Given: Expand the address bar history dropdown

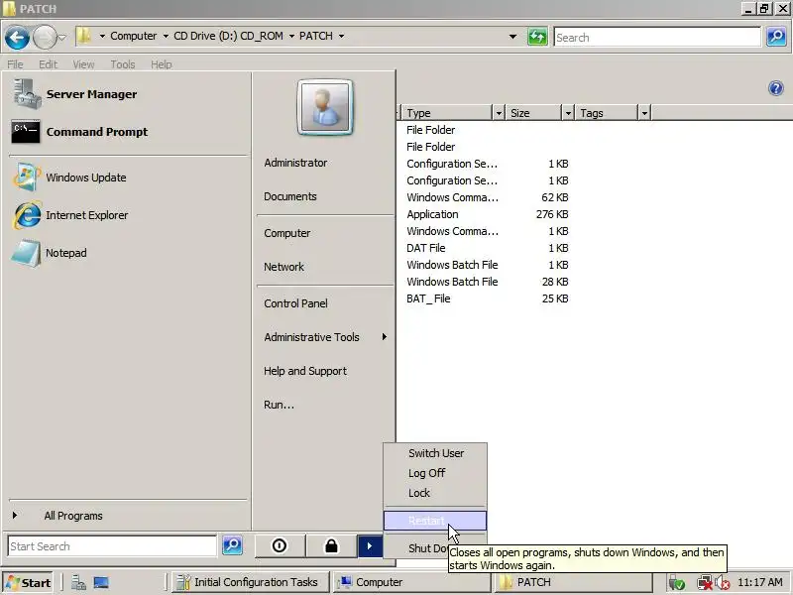Looking at the screenshot, I should click(512, 37).
